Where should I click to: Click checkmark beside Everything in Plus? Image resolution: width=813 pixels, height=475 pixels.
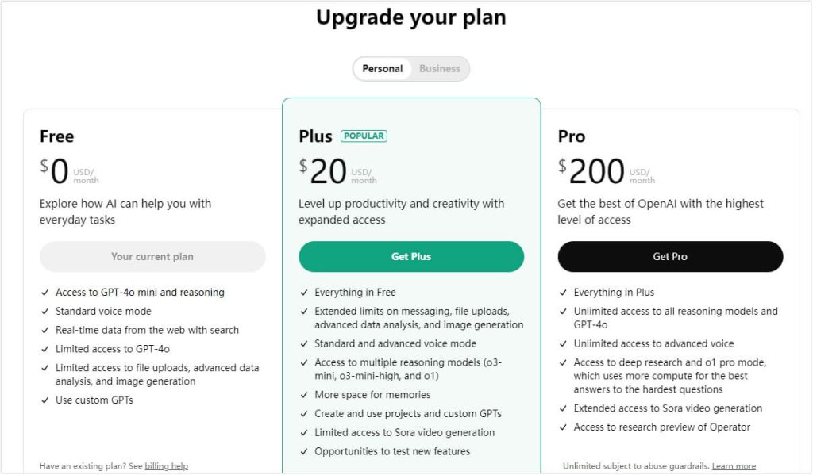pyautogui.click(x=563, y=293)
